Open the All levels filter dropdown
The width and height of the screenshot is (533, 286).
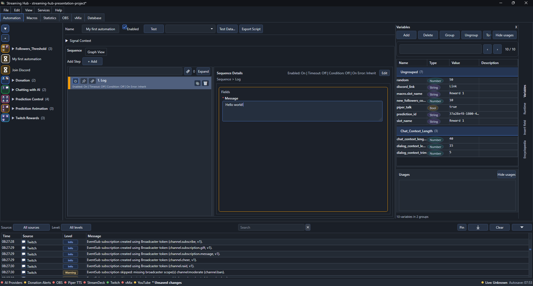click(76, 227)
